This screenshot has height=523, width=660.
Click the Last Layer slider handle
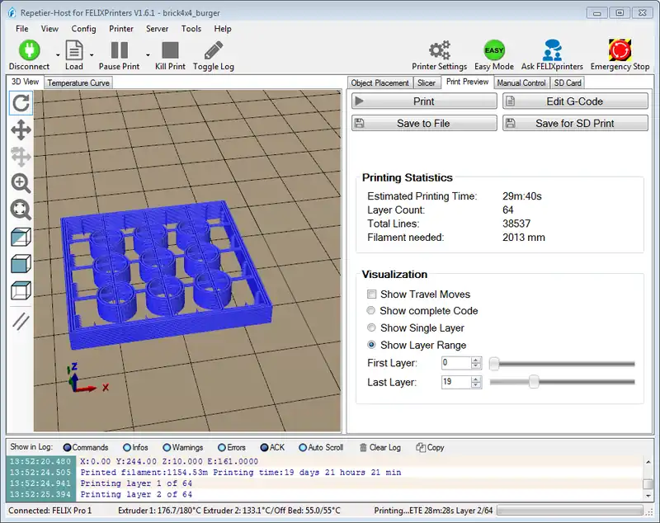pyautogui.click(x=534, y=382)
